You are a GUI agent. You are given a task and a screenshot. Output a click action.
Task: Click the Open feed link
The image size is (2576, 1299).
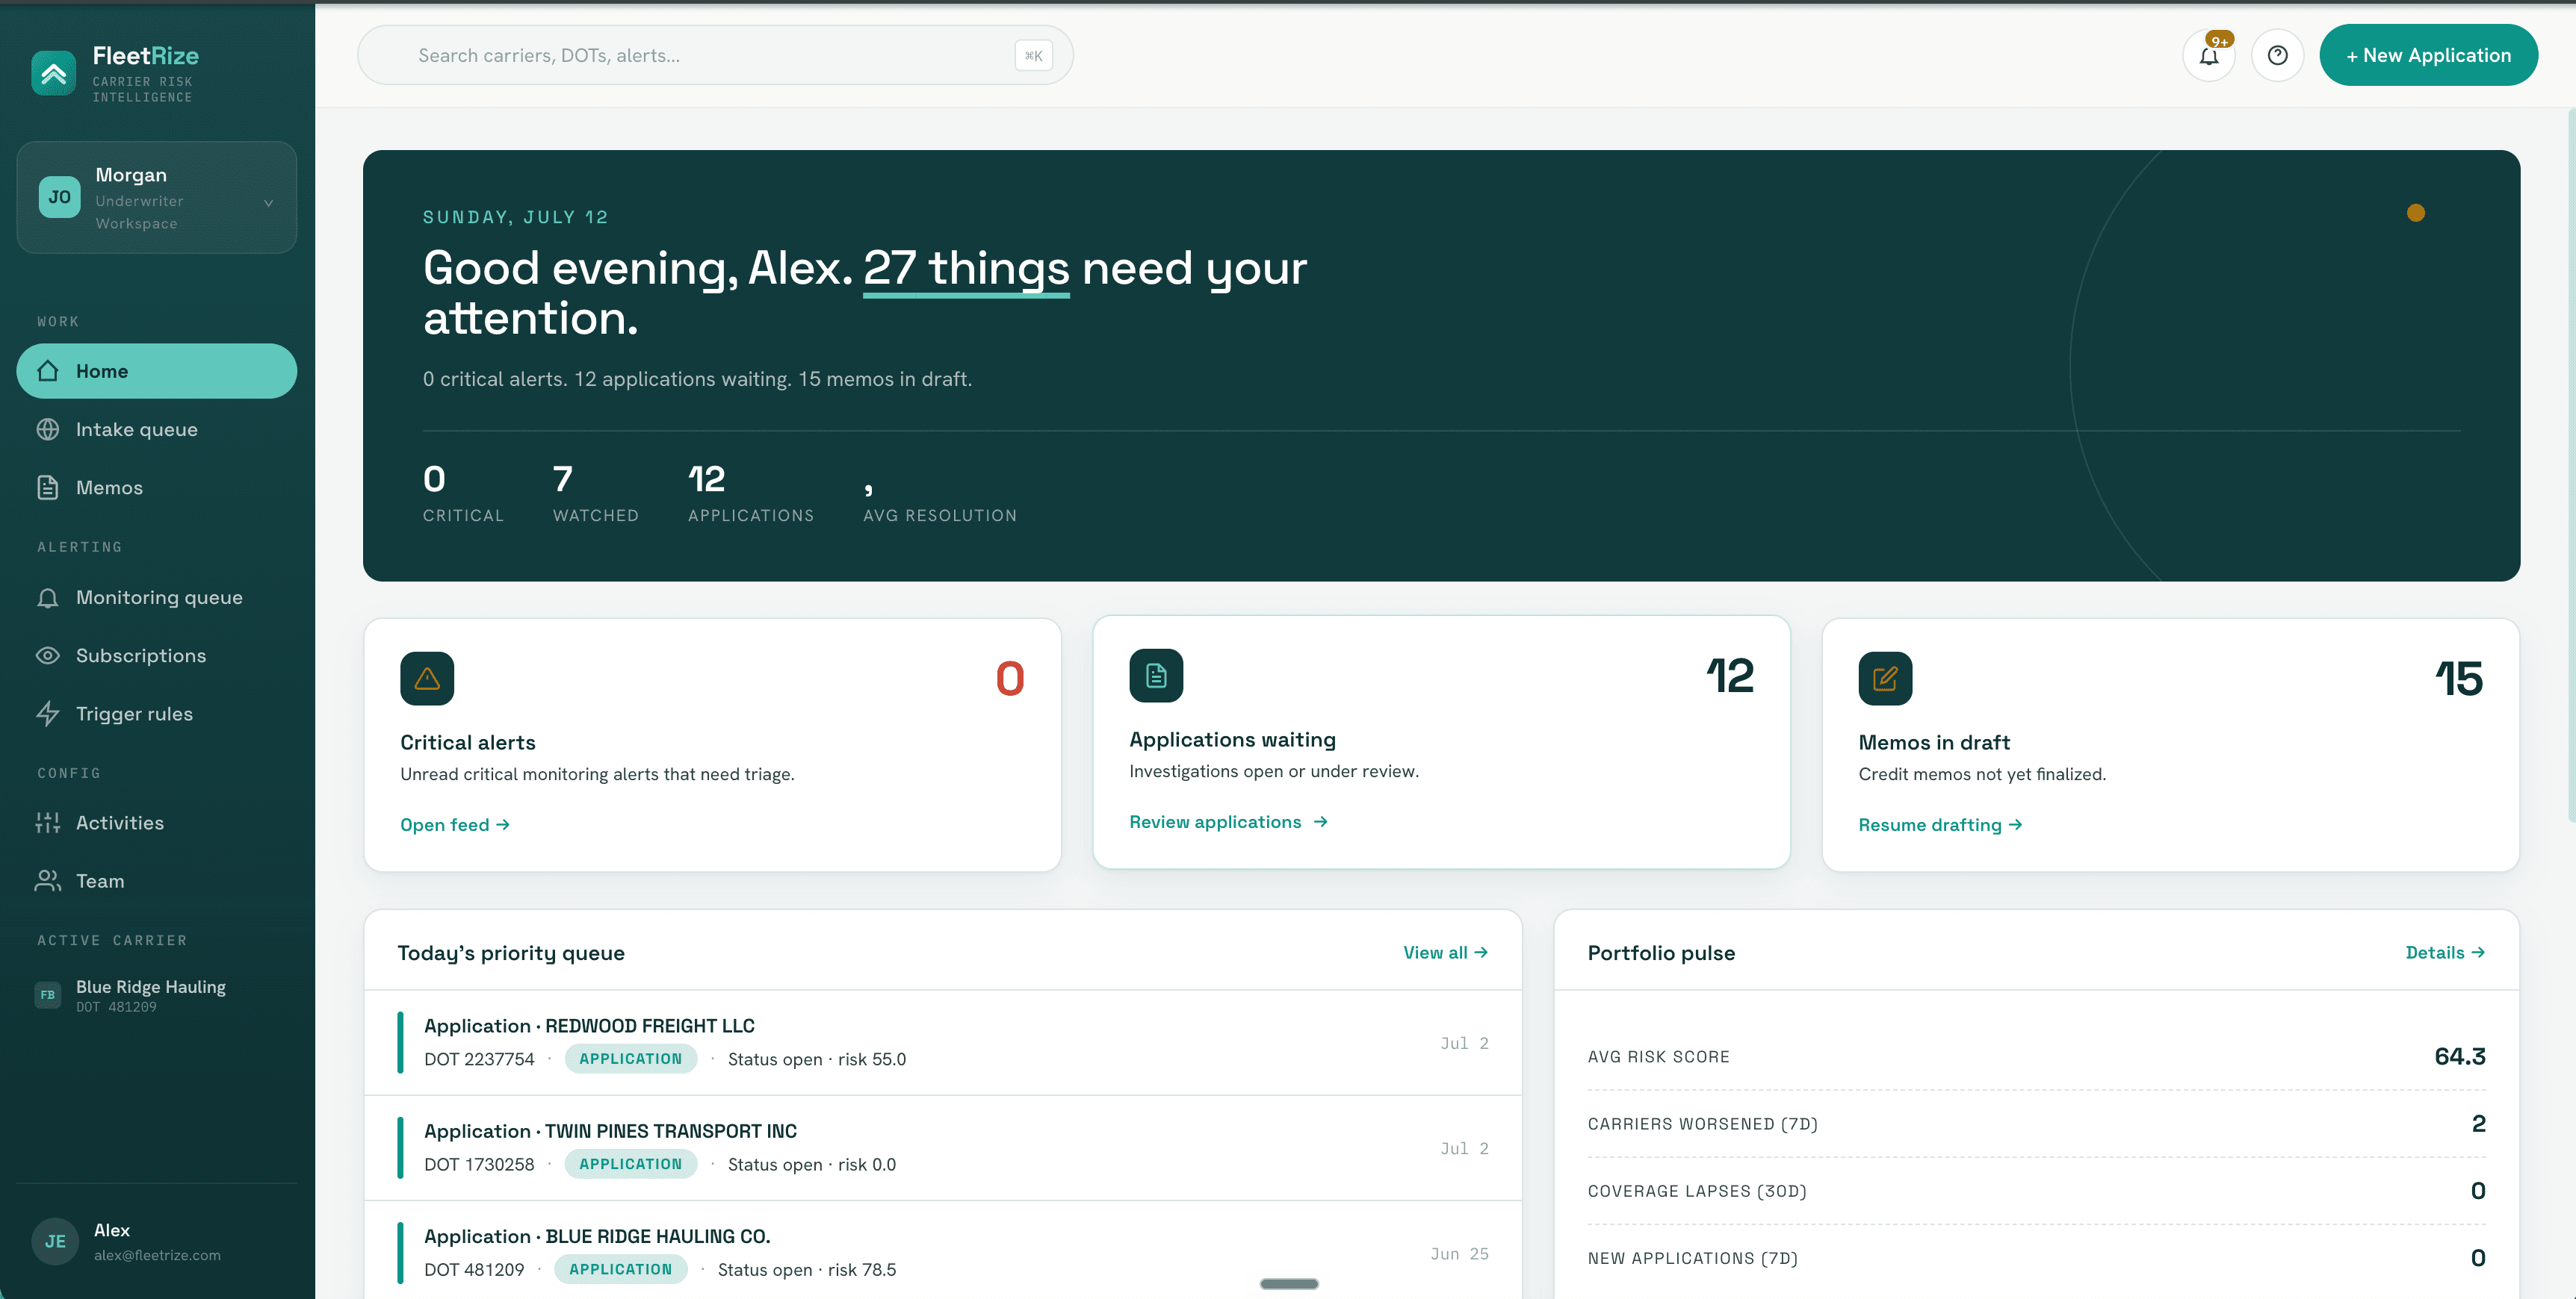[455, 824]
